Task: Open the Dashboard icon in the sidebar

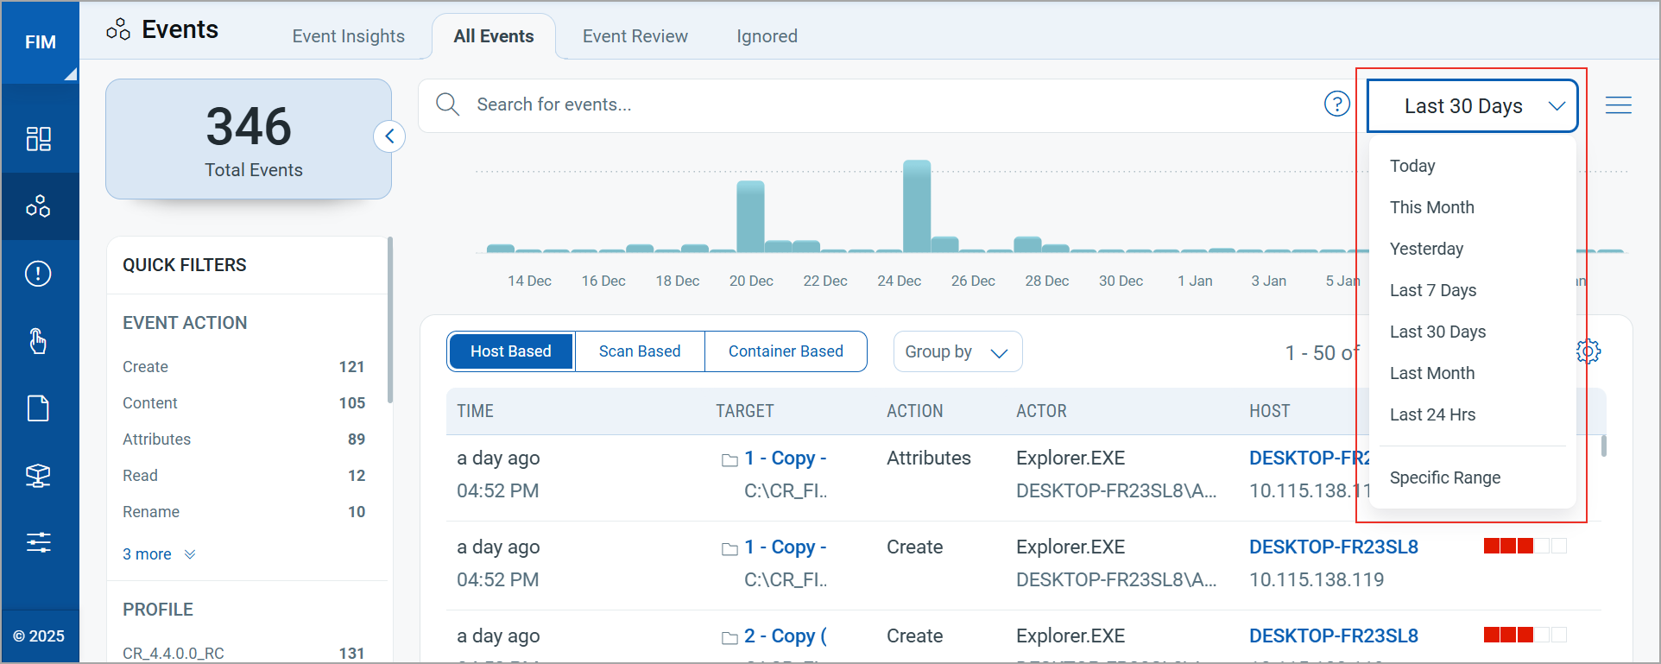Action: pos(39,139)
